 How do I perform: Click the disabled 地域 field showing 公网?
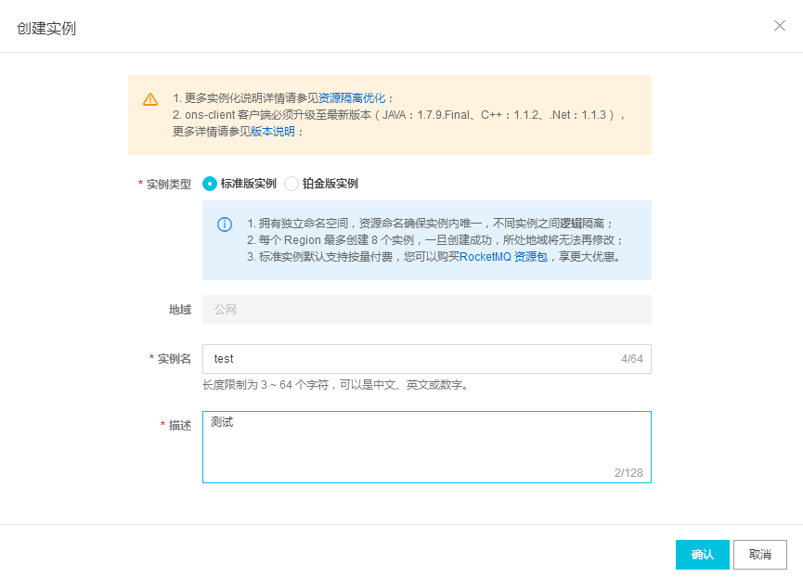click(427, 310)
